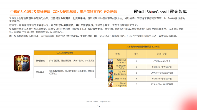197x110 pixels.
Task: Select the page number 19
Action: pyautogui.click(x=98, y=106)
